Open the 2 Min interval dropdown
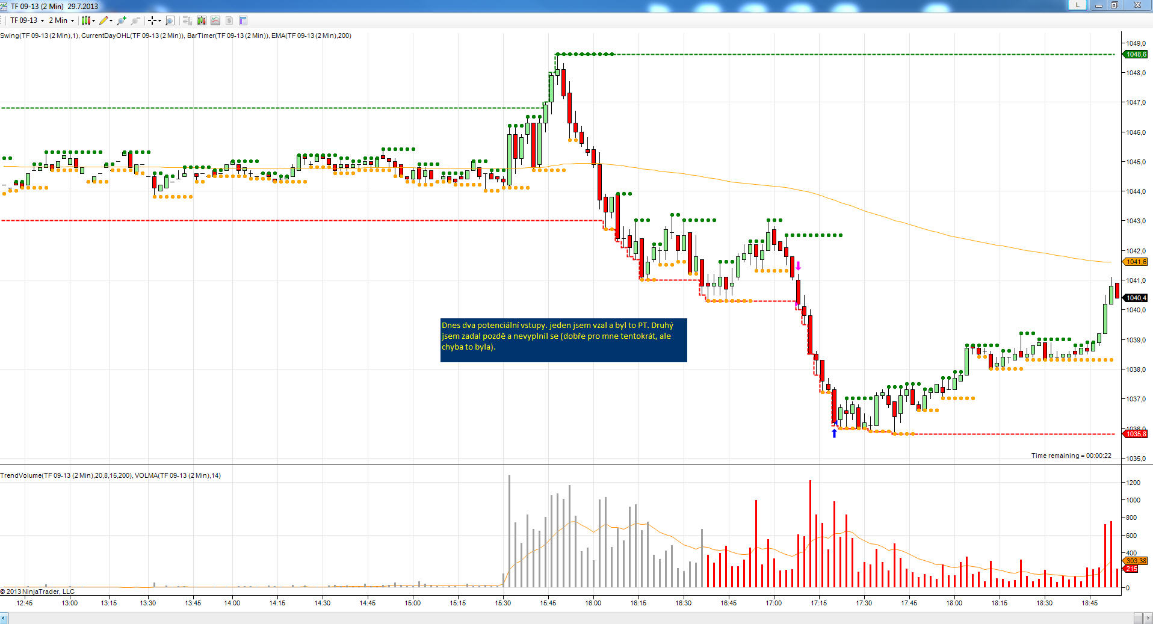The image size is (1153, 624). (x=61, y=20)
